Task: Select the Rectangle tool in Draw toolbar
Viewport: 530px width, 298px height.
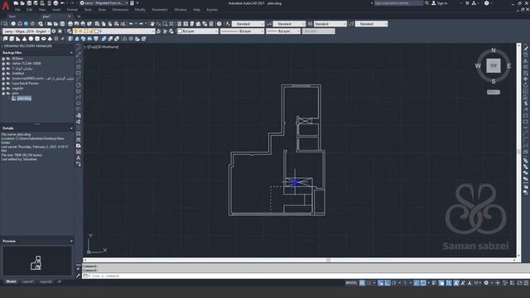Action: point(79,73)
